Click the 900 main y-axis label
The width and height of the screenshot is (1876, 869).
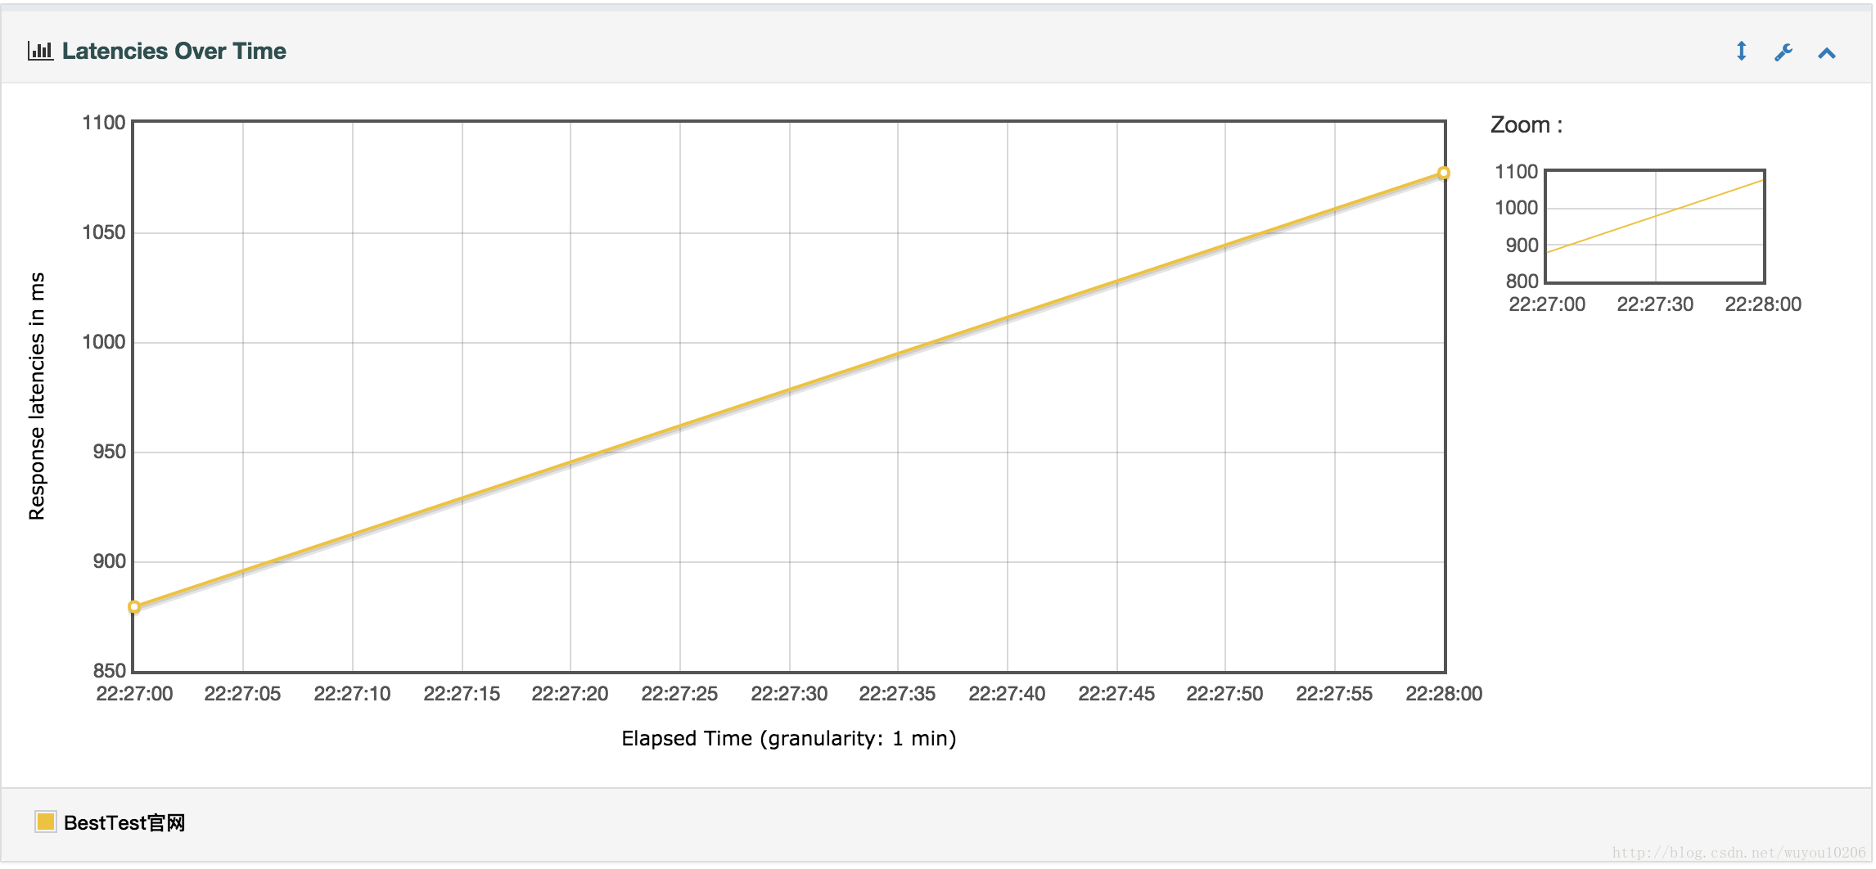pyautogui.click(x=109, y=561)
